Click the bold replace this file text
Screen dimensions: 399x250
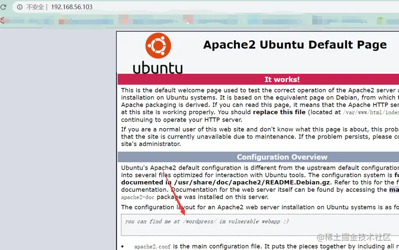coord(279,112)
